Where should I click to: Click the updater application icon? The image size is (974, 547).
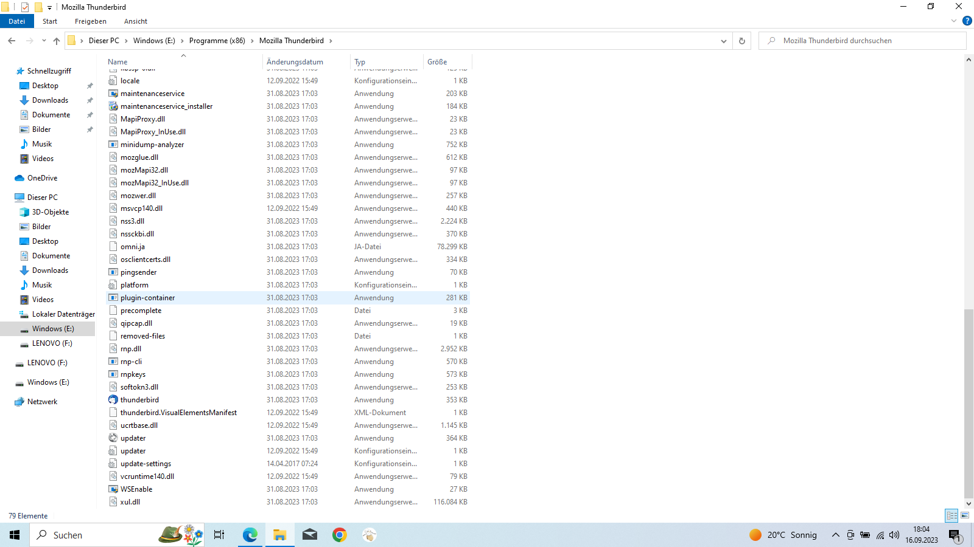tap(113, 438)
